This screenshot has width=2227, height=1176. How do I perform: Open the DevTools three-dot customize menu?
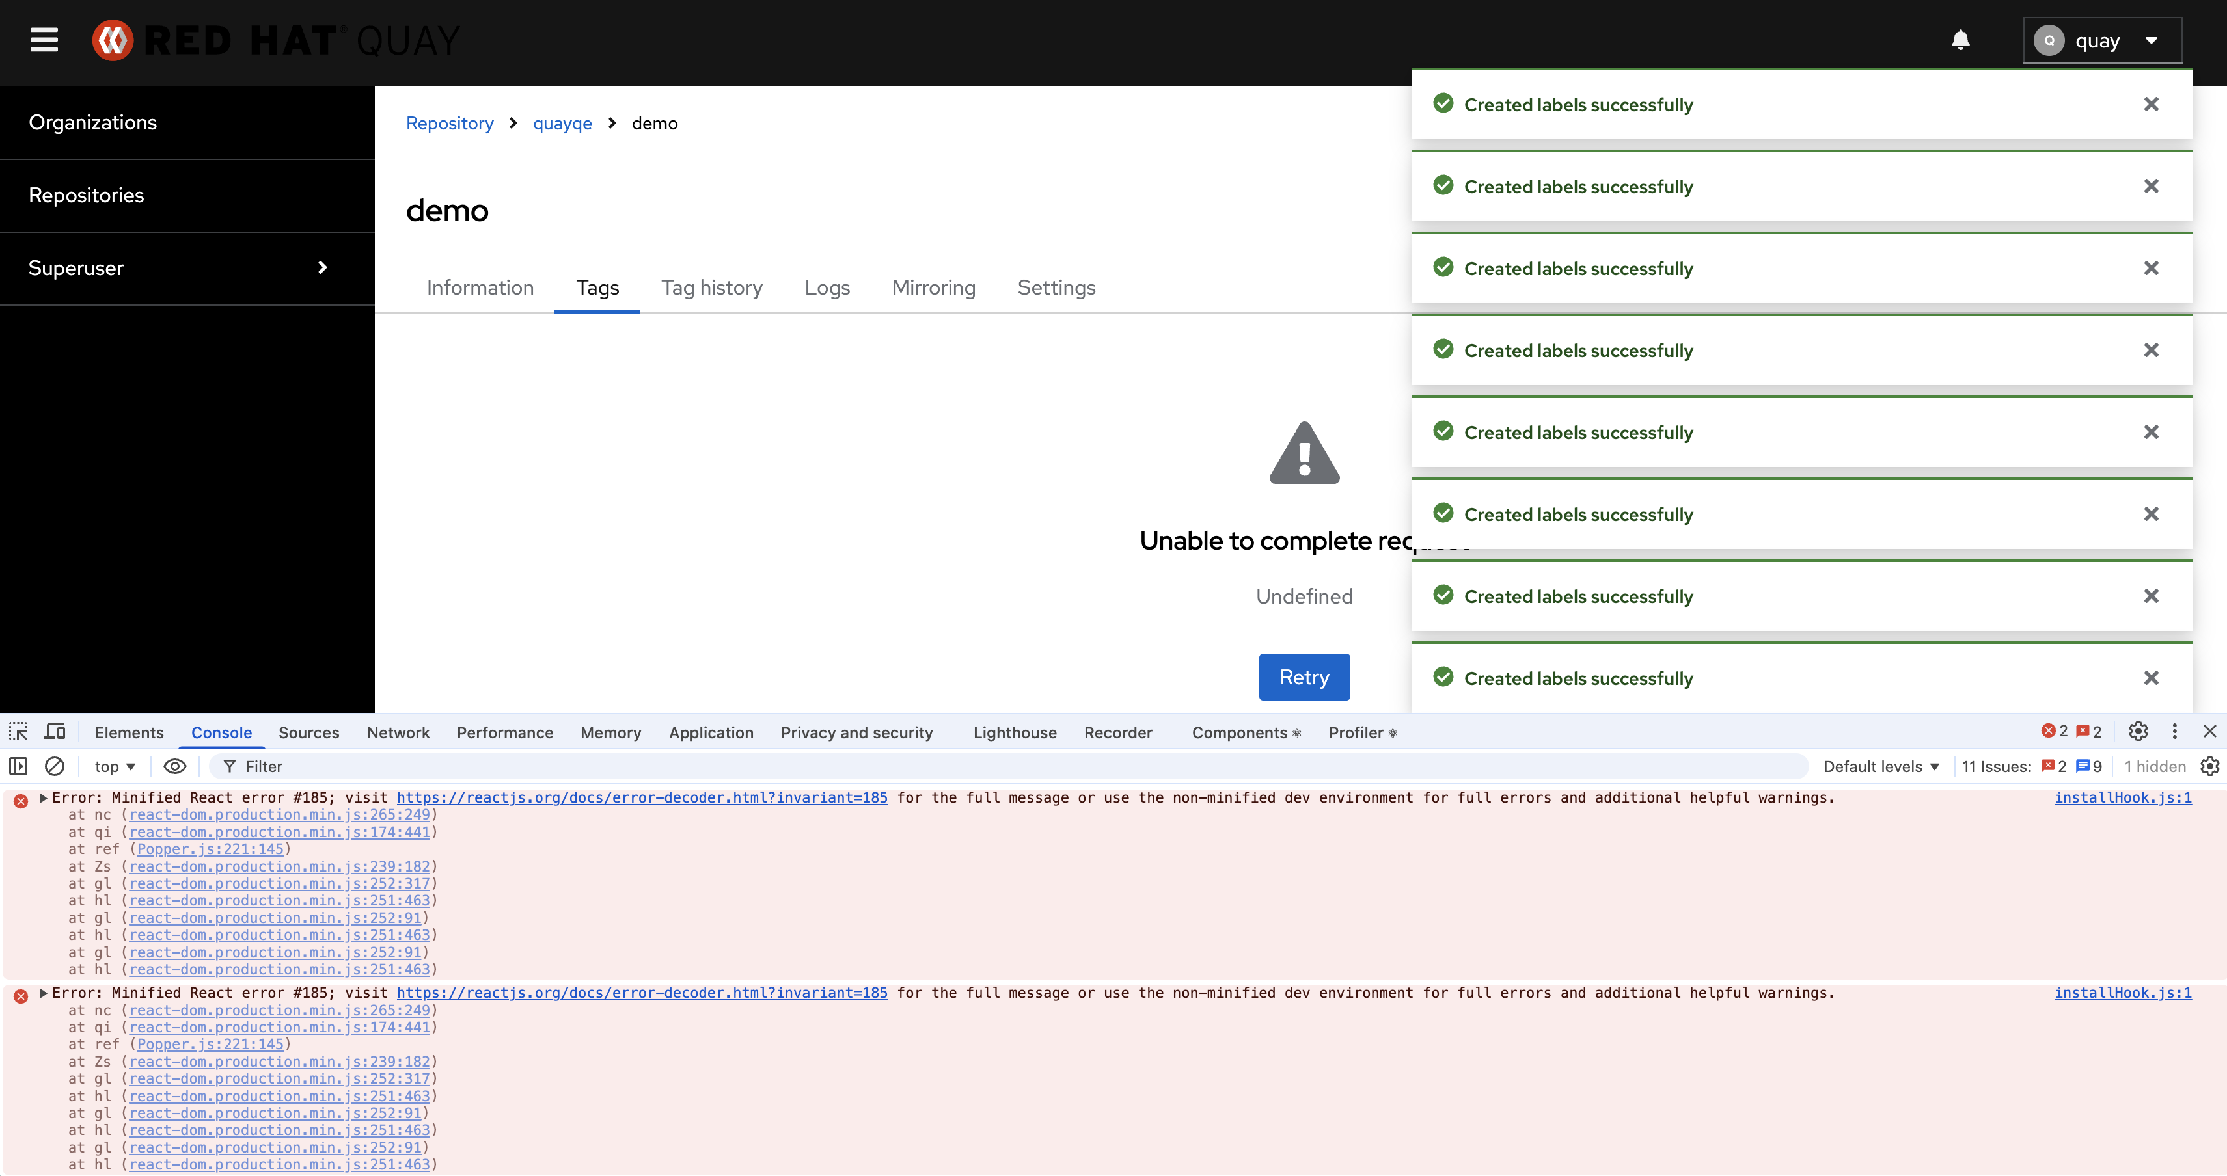(x=2174, y=731)
